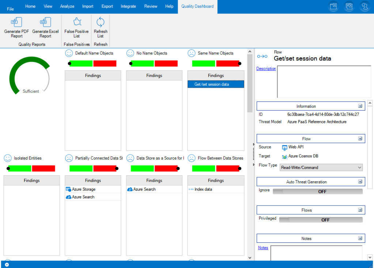Click the Isolated Entities red-green quality bar

pyautogui.click(x=31, y=168)
